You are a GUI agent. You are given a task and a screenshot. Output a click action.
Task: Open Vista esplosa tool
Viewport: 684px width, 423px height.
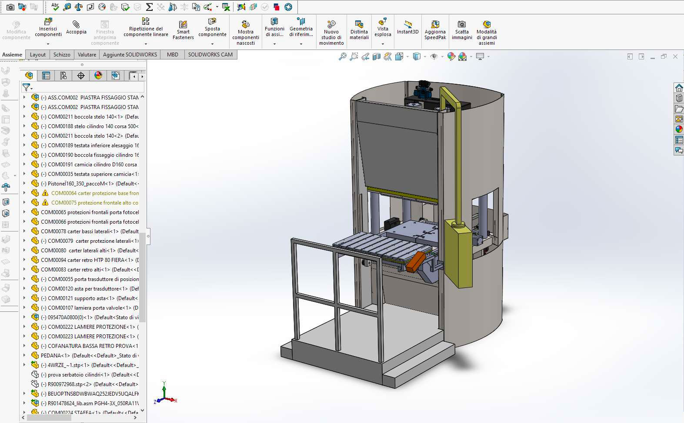point(383,22)
